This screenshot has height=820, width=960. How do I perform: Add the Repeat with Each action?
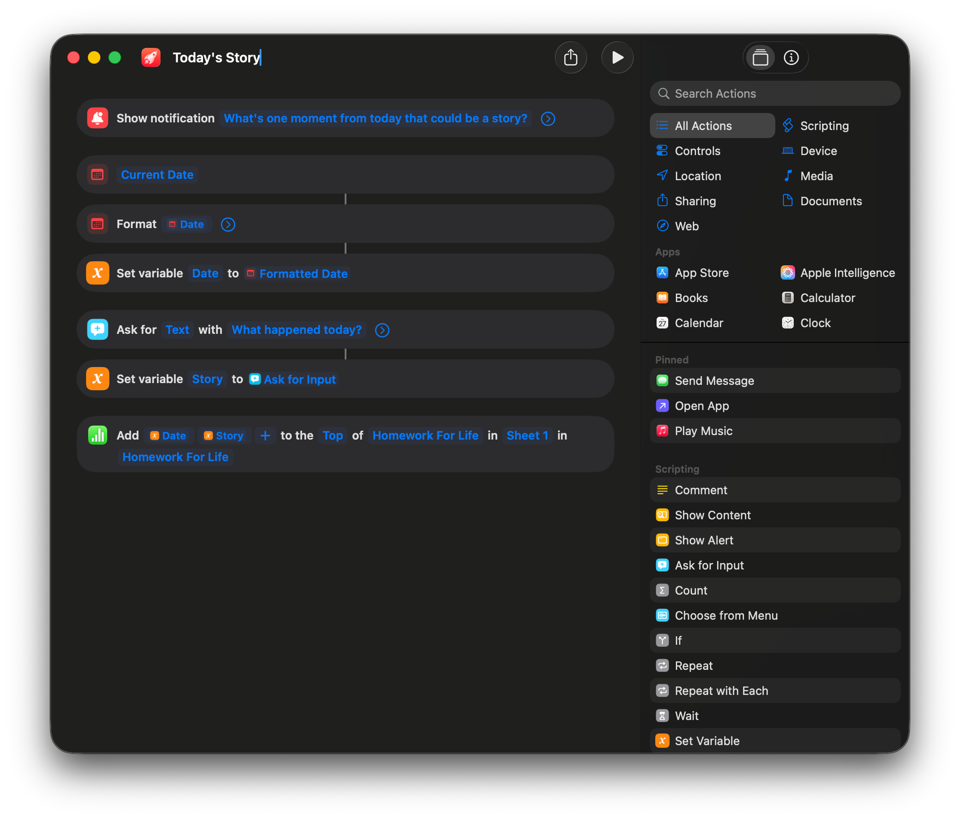721,690
